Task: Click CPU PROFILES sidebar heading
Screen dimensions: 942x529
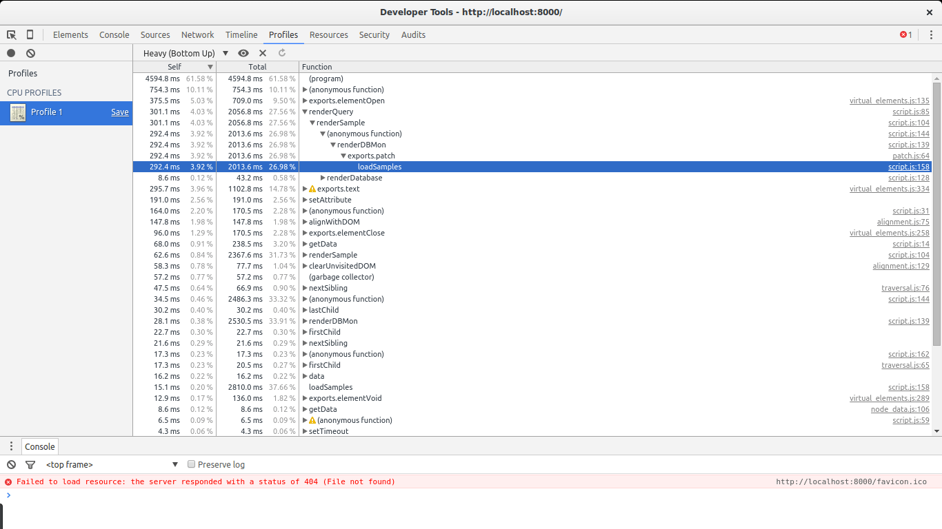Action: (x=34, y=92)
